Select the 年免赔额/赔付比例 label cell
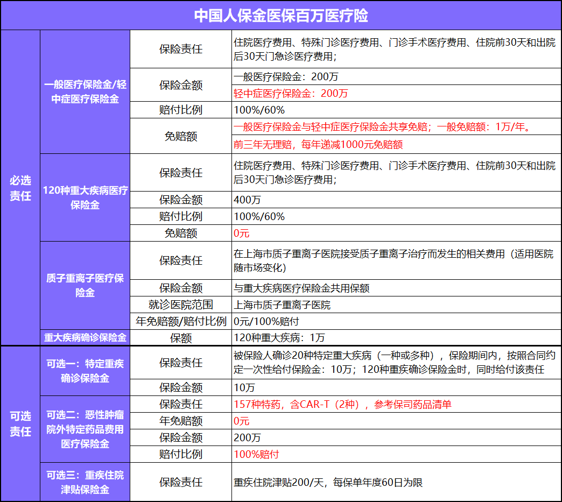Viewport: 562px width, 502px height. [181, 321]
